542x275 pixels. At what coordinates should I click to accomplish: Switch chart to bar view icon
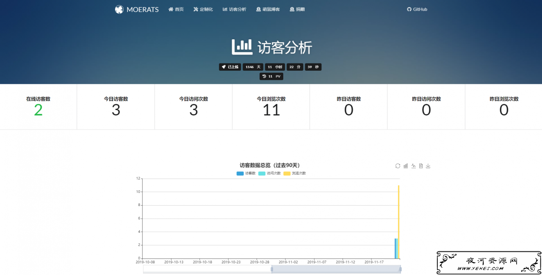(405, 166)
